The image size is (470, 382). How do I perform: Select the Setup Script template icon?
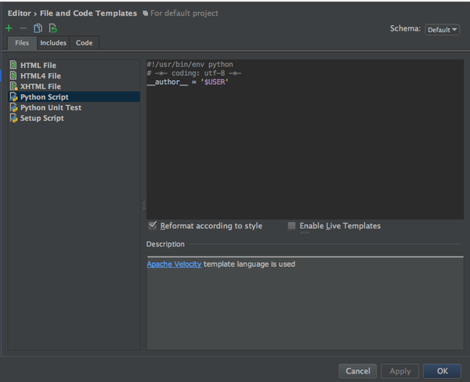coord(13,118)
